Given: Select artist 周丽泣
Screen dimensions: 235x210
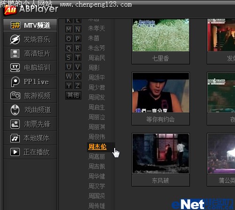Looking at the screenshot, I should 96,117.
